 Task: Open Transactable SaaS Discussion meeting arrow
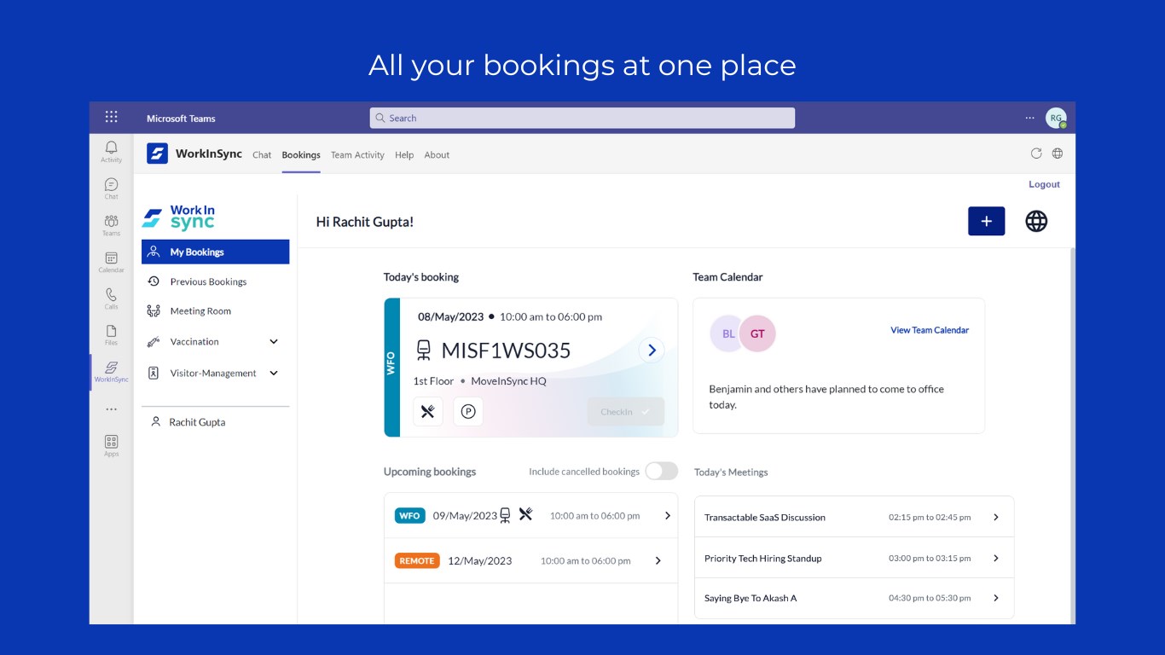[x=996, y=517]
